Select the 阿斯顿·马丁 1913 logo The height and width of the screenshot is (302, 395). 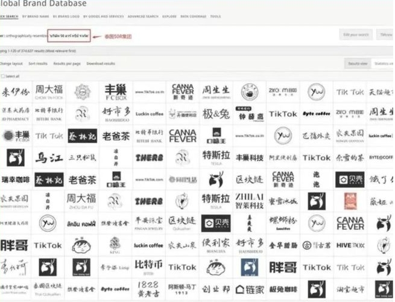182,289
